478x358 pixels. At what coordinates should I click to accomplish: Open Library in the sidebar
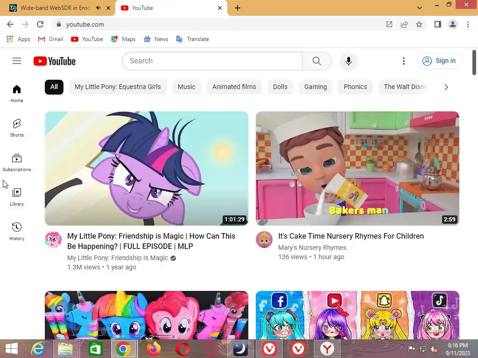point(17,197)
